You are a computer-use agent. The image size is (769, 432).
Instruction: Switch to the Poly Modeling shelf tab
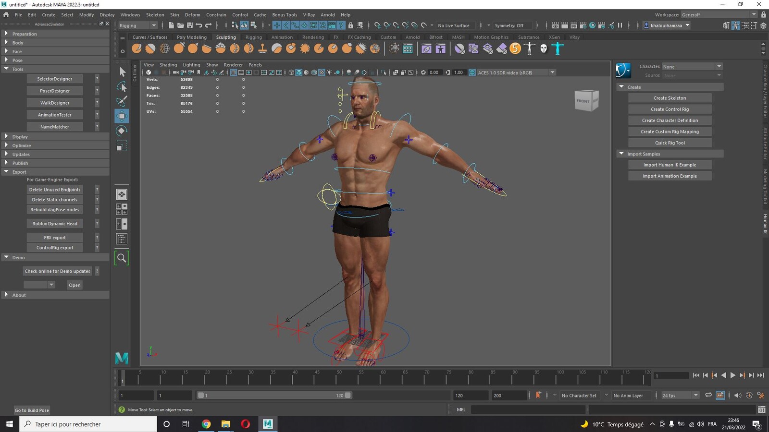click(x=191, y=37)
